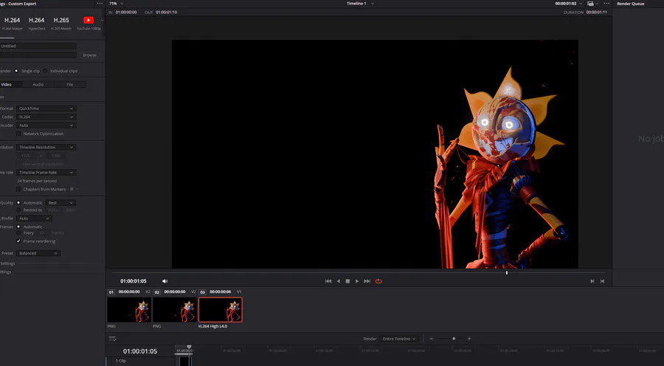
Task: Click the Untitled filename field
Action: [38, 46]
